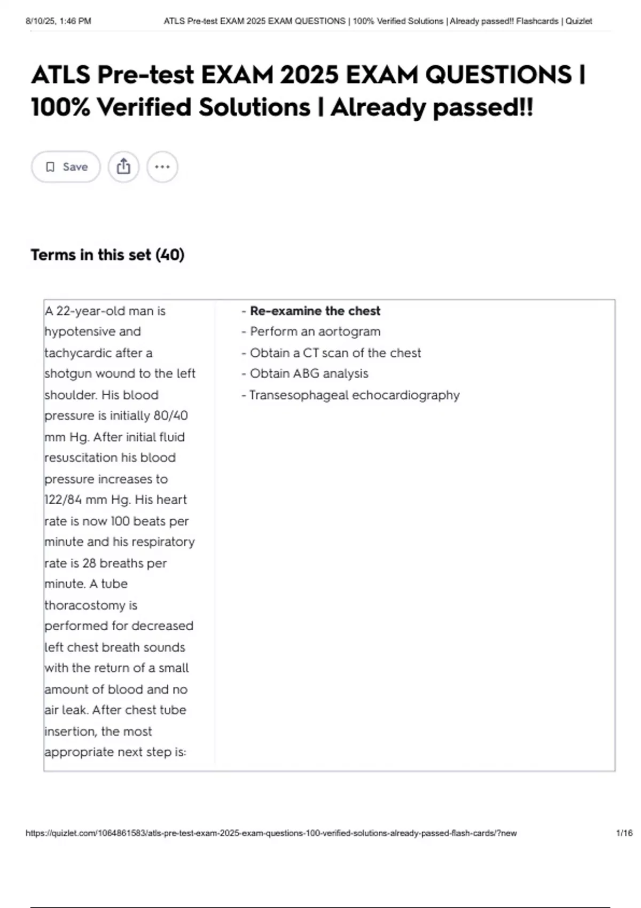Click the 'shotgun wound to the left' line
Screen dimensions: 641x908
(120, 374)
